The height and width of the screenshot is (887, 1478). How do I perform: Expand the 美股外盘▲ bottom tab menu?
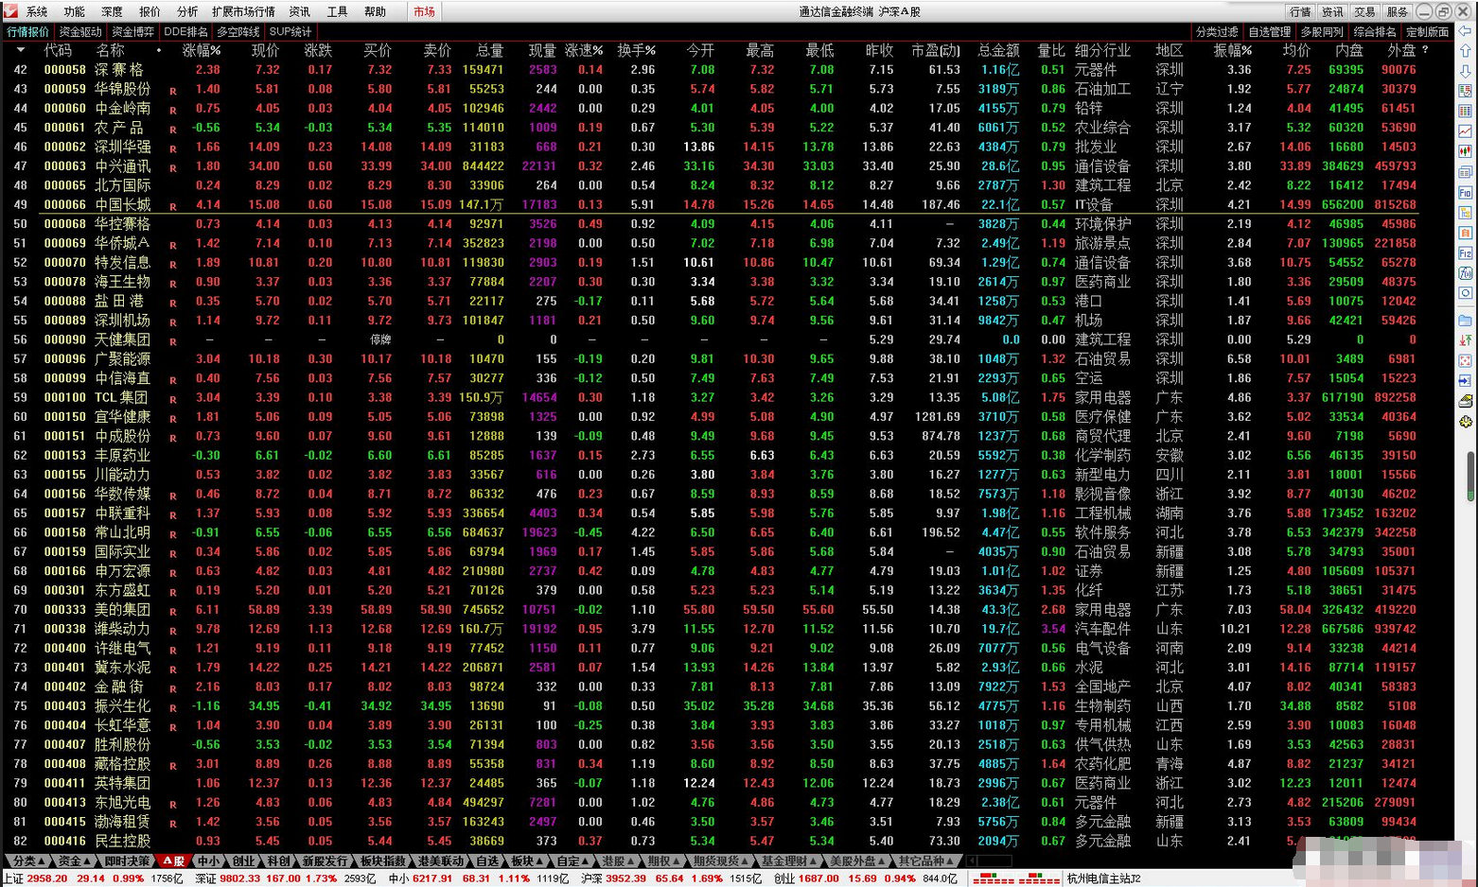tap(858, 861)
